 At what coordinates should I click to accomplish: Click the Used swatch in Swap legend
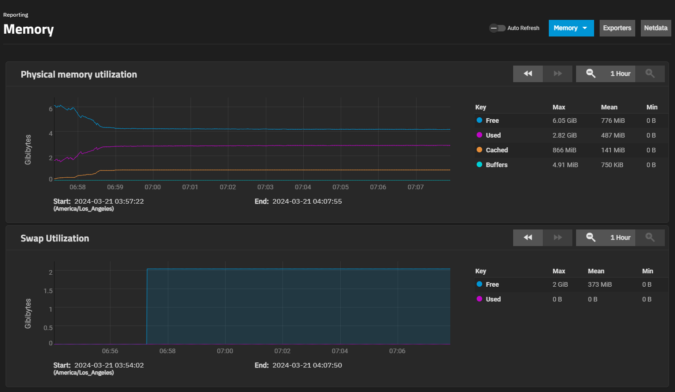(479, 299)
